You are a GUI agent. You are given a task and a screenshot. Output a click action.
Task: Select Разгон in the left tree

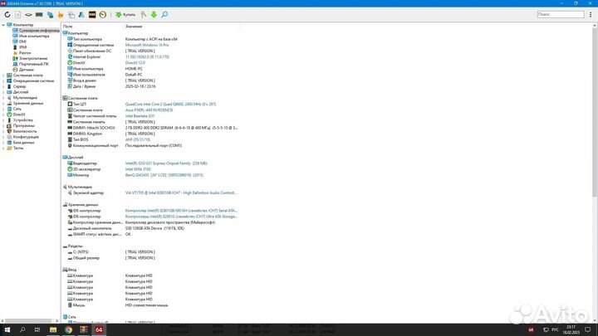[x=26, y=53]
